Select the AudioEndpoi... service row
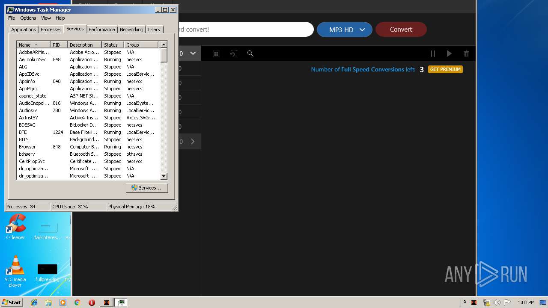This screenshot has width=548, height=308. 88,103
